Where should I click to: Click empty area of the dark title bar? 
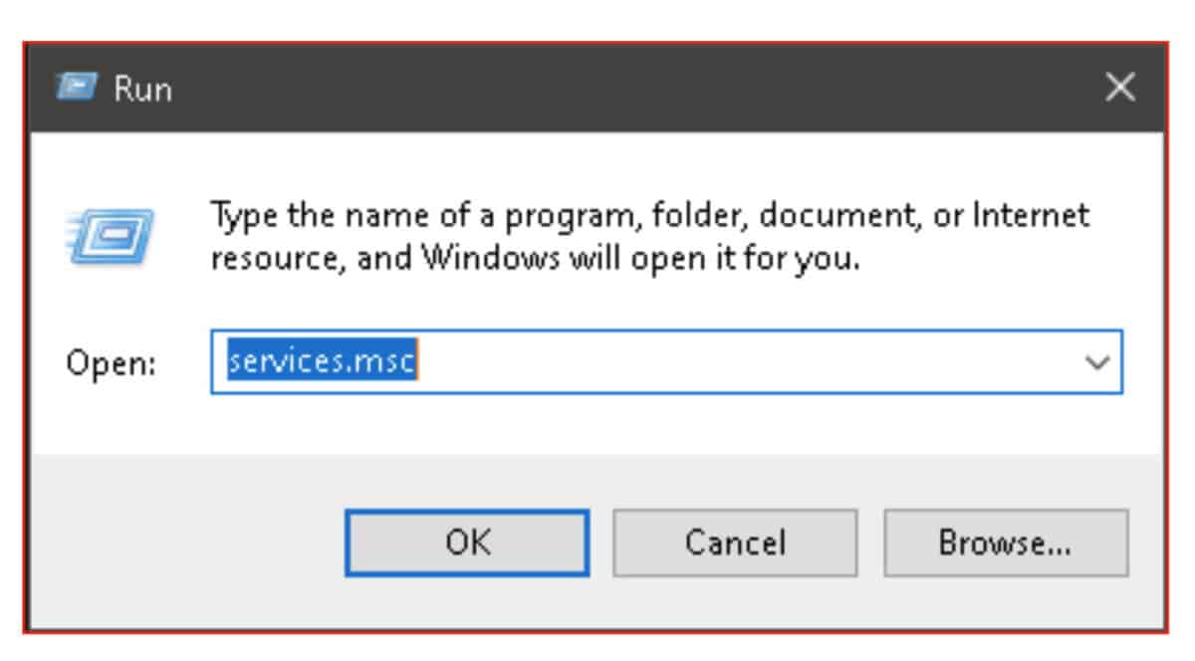click(x=637, y=90)
